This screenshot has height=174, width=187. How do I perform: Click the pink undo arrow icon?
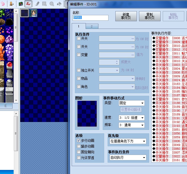tap(3, 4)
